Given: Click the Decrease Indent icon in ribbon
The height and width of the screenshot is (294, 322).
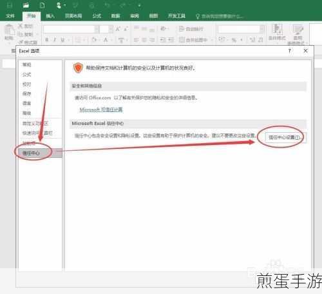Looking at the screenshot, I should click(163, 40).
